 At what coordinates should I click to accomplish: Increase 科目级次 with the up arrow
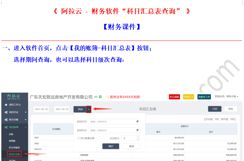tap(138, 137)
